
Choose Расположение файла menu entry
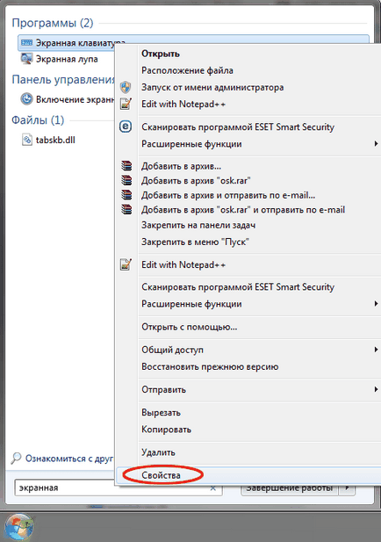(x=188, y=70)
